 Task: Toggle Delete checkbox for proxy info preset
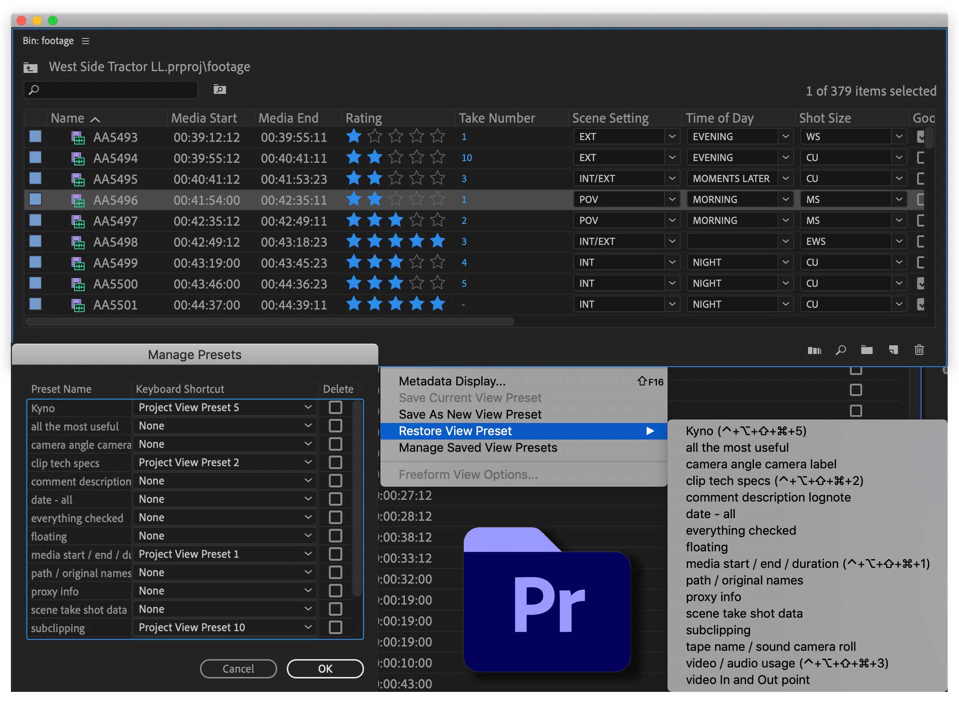(x=335, y=591)
